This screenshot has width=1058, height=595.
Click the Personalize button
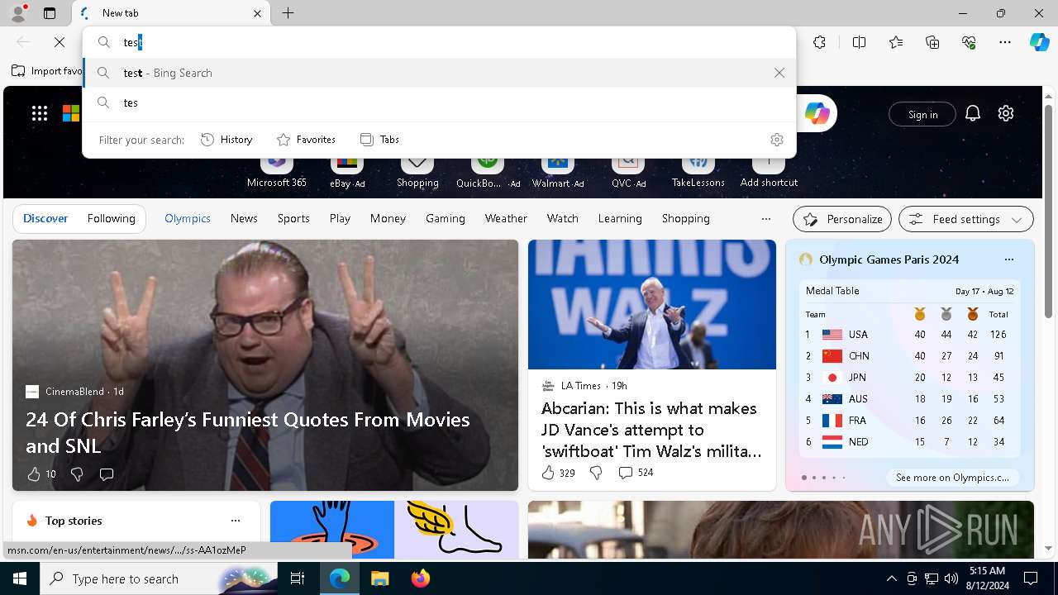pyautogui.click(x=842, y=219)
